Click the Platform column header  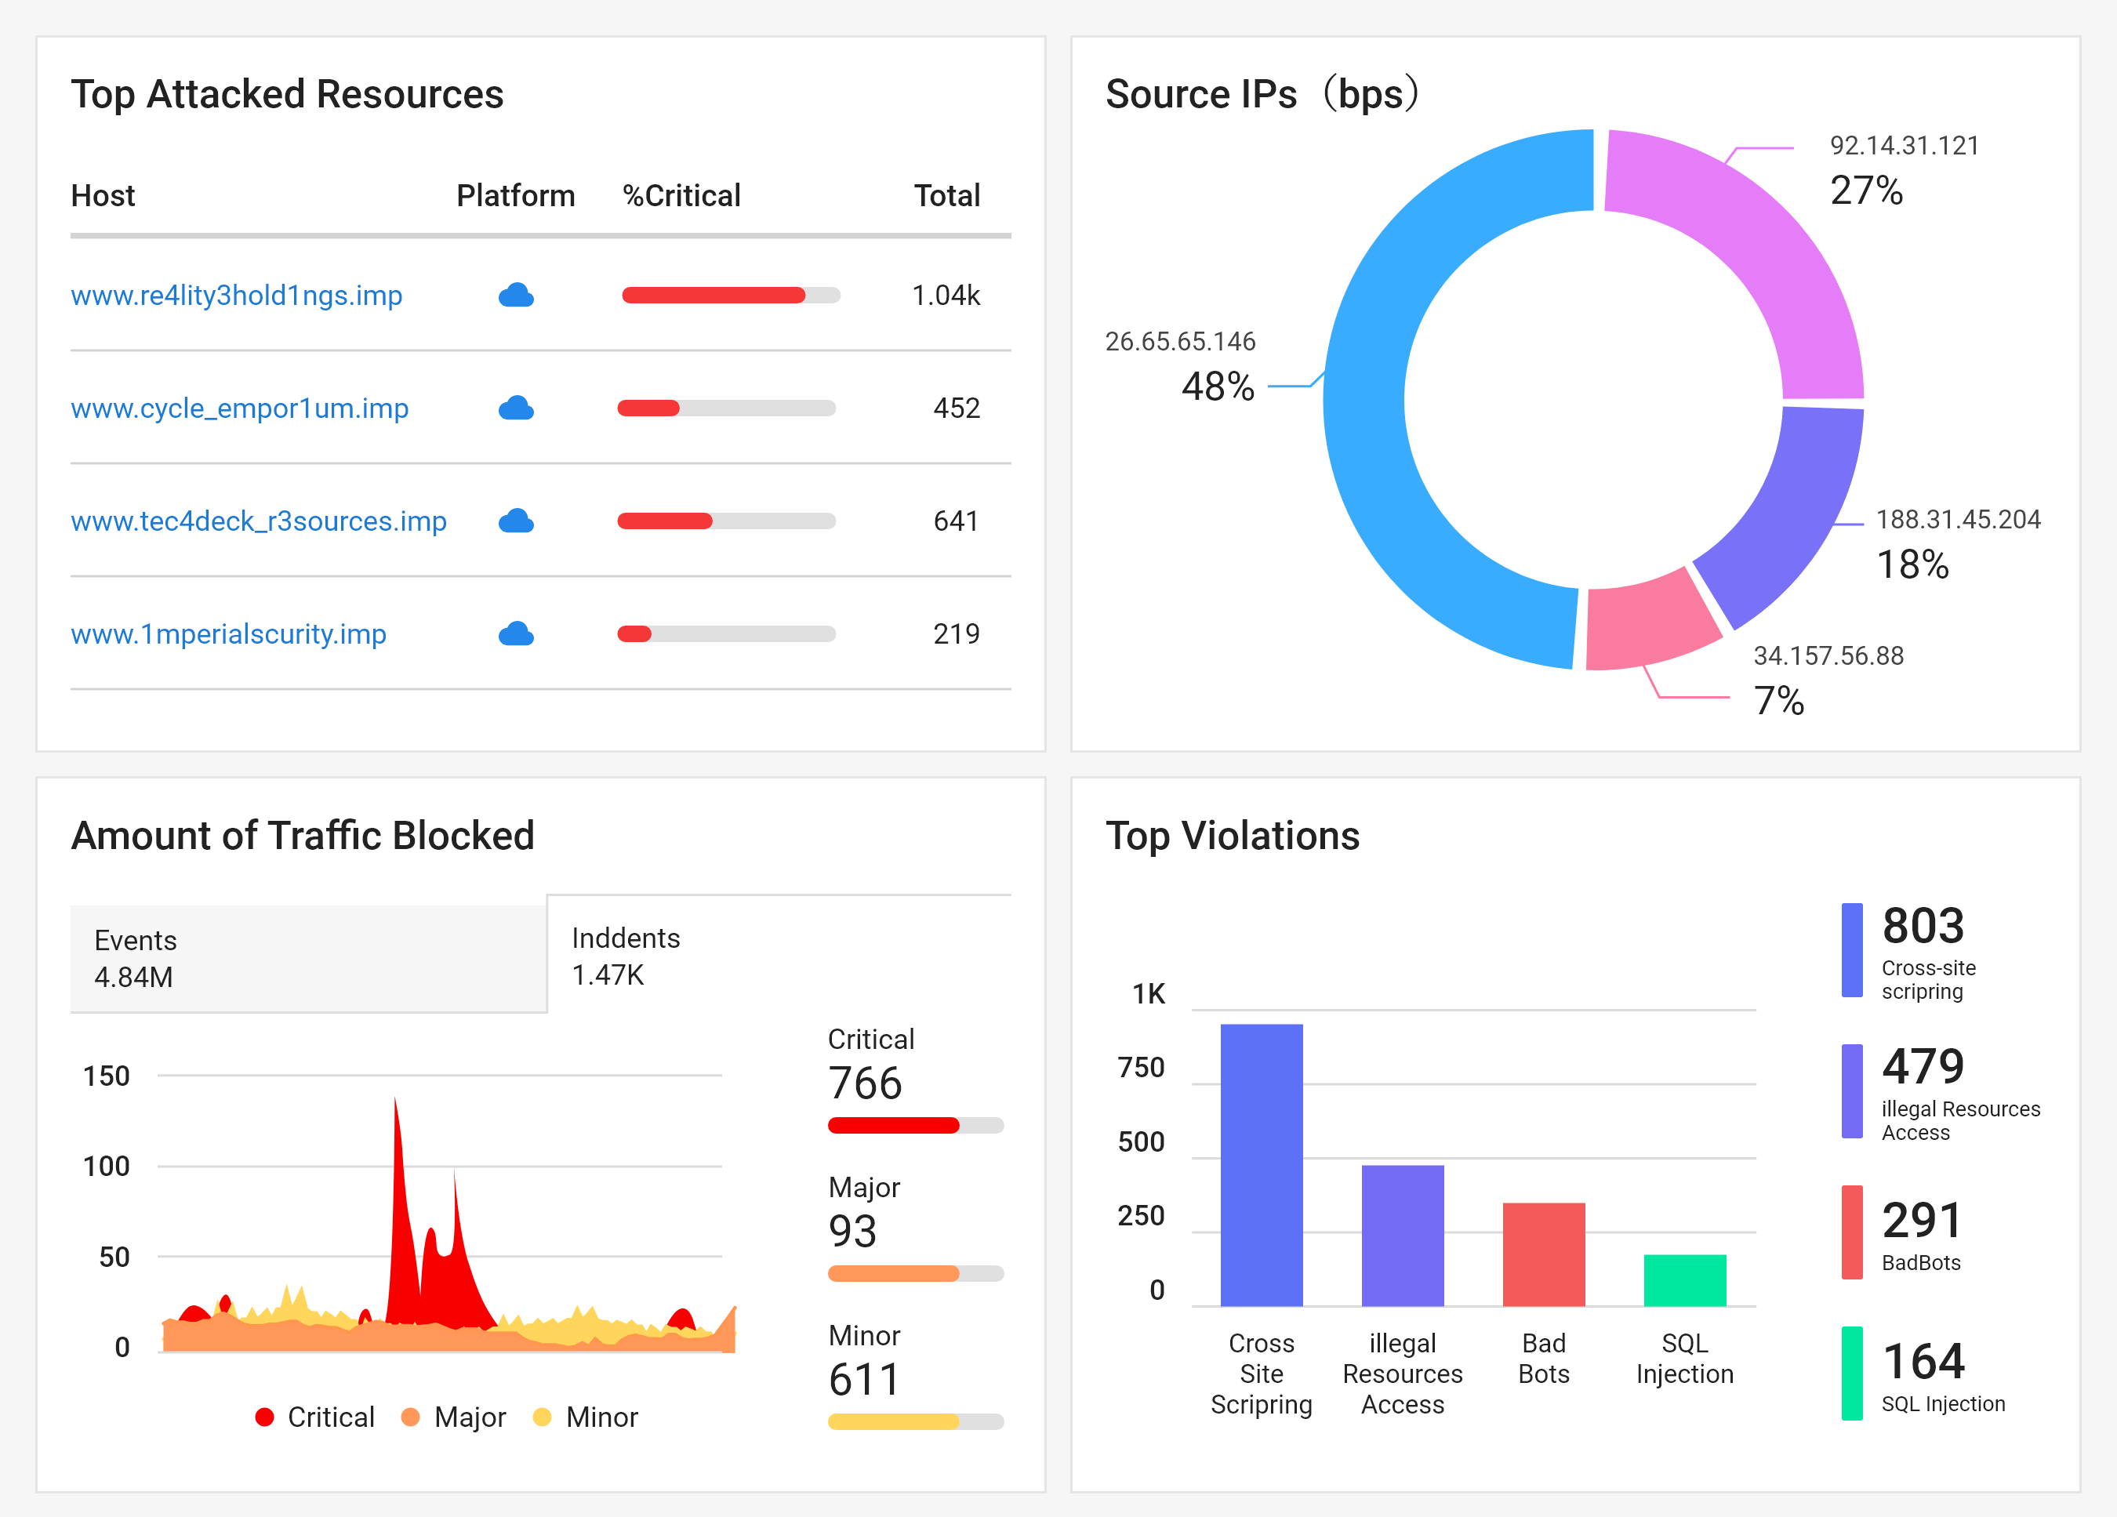(515, 195)
